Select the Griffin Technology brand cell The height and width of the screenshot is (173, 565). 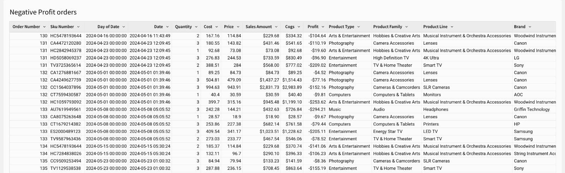tap(532, 109)
